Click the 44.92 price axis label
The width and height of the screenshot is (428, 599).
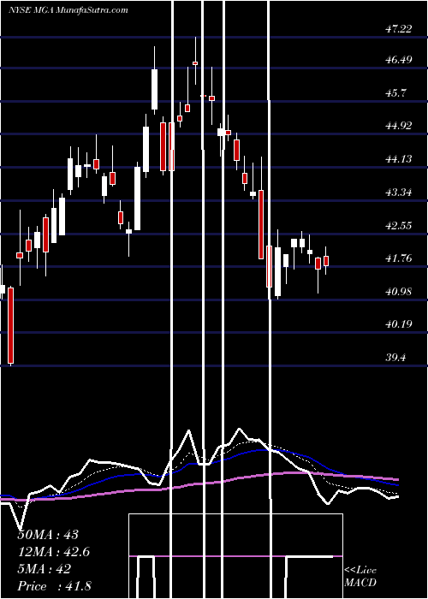pyautogui.click(x=399, y=126)
